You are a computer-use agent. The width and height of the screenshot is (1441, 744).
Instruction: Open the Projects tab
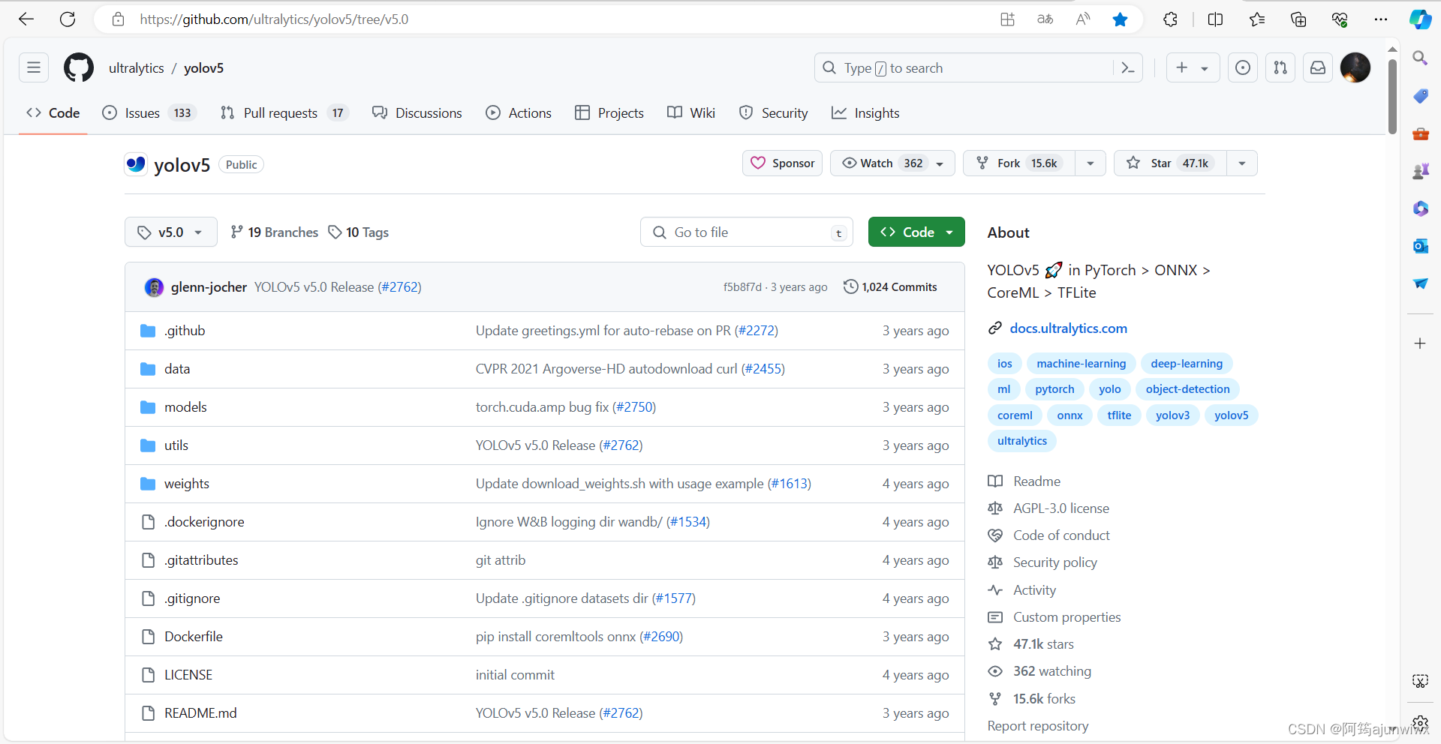[x=609, y=113]
